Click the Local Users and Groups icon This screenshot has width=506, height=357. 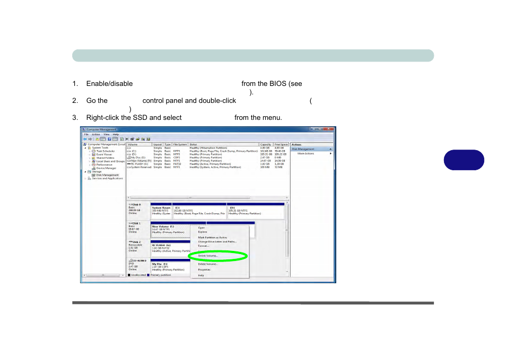(x=93, y=161)
